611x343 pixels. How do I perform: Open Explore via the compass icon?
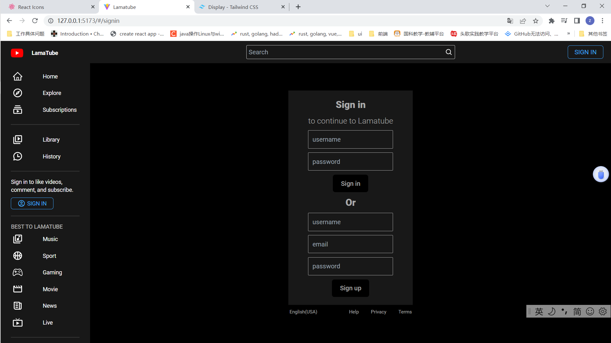[18, 93]
